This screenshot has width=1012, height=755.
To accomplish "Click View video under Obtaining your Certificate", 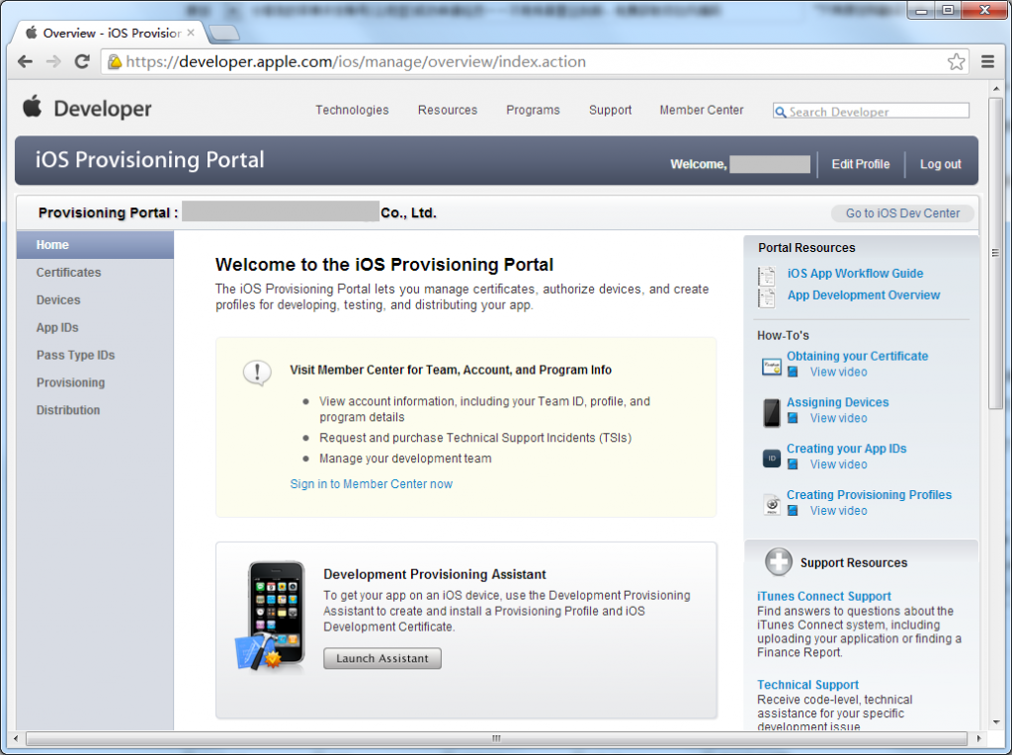I will point(838,372).
